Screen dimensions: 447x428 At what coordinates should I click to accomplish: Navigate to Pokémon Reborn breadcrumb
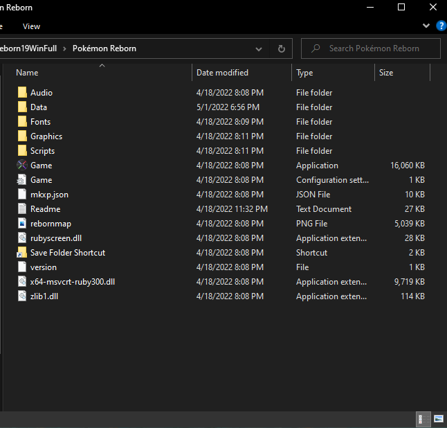pyautogui.click(x=104, y=48)
